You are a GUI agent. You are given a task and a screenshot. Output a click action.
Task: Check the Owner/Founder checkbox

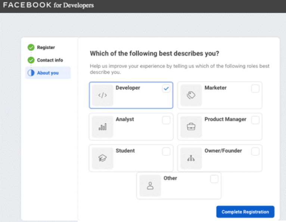255,151
